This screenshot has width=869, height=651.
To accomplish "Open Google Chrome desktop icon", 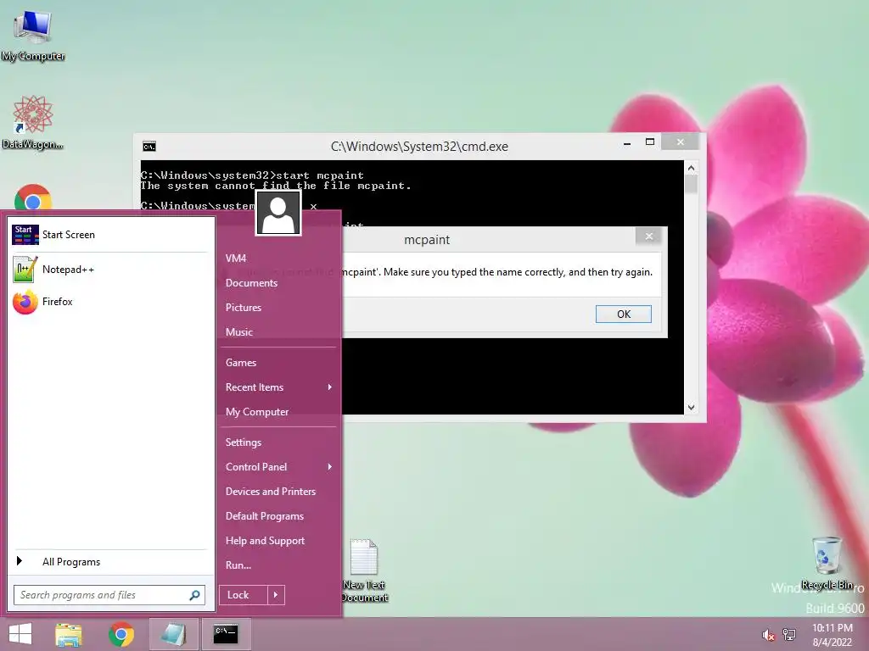I will 33,198.
